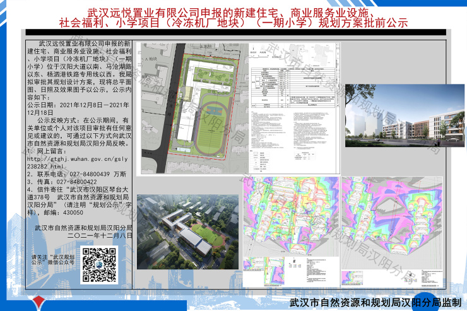The image size is (467, 311).
Task: Open the site plan drawing thumbnail
Action: 239,109
